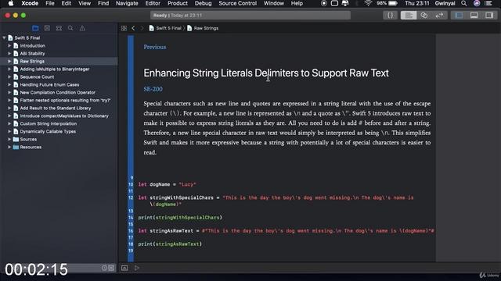Open the Editor menu

tap(153, 3)
